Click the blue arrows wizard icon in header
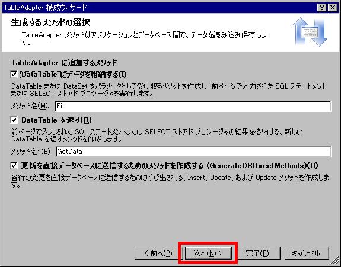Viewport: 341px width, 267px height. coord(310,32)
